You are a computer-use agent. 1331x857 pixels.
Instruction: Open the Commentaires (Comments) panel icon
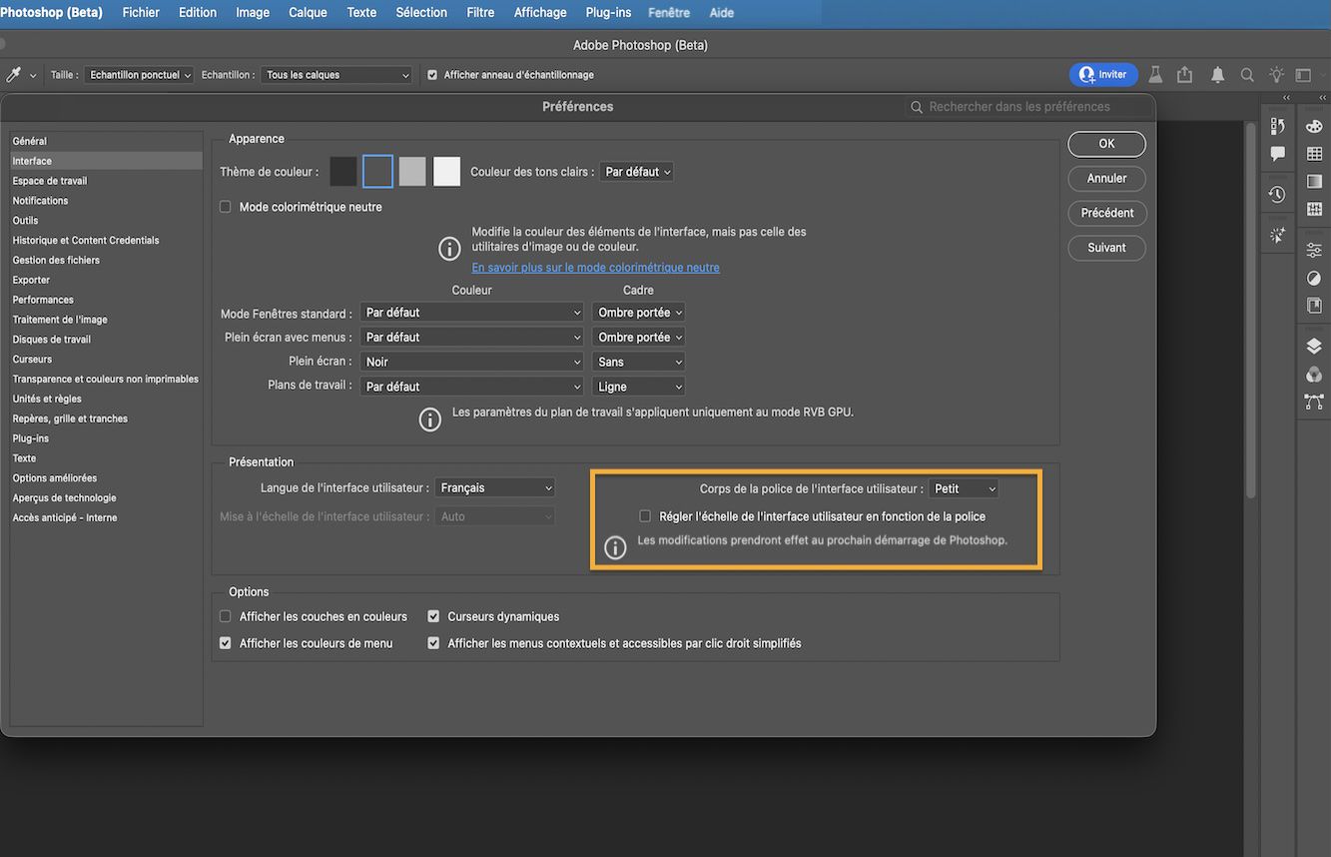point(1277,152)
